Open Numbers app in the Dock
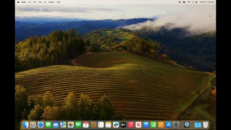Viewport: 231px width, 130px height. click(153, 125)
